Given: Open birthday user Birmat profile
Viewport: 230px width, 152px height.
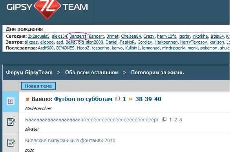Looking at the screenshot, I should (x=112, y=36).
